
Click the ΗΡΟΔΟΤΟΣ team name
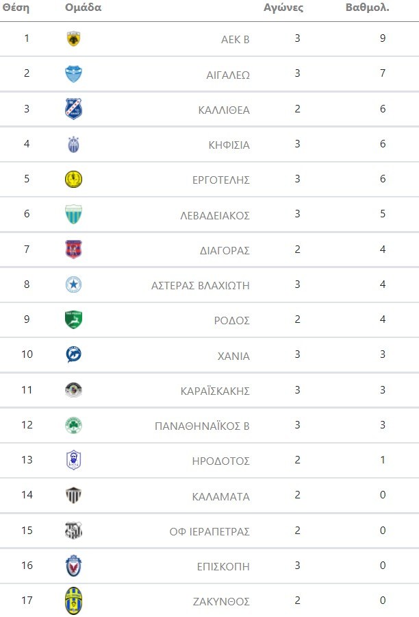[x=221, y=461]
